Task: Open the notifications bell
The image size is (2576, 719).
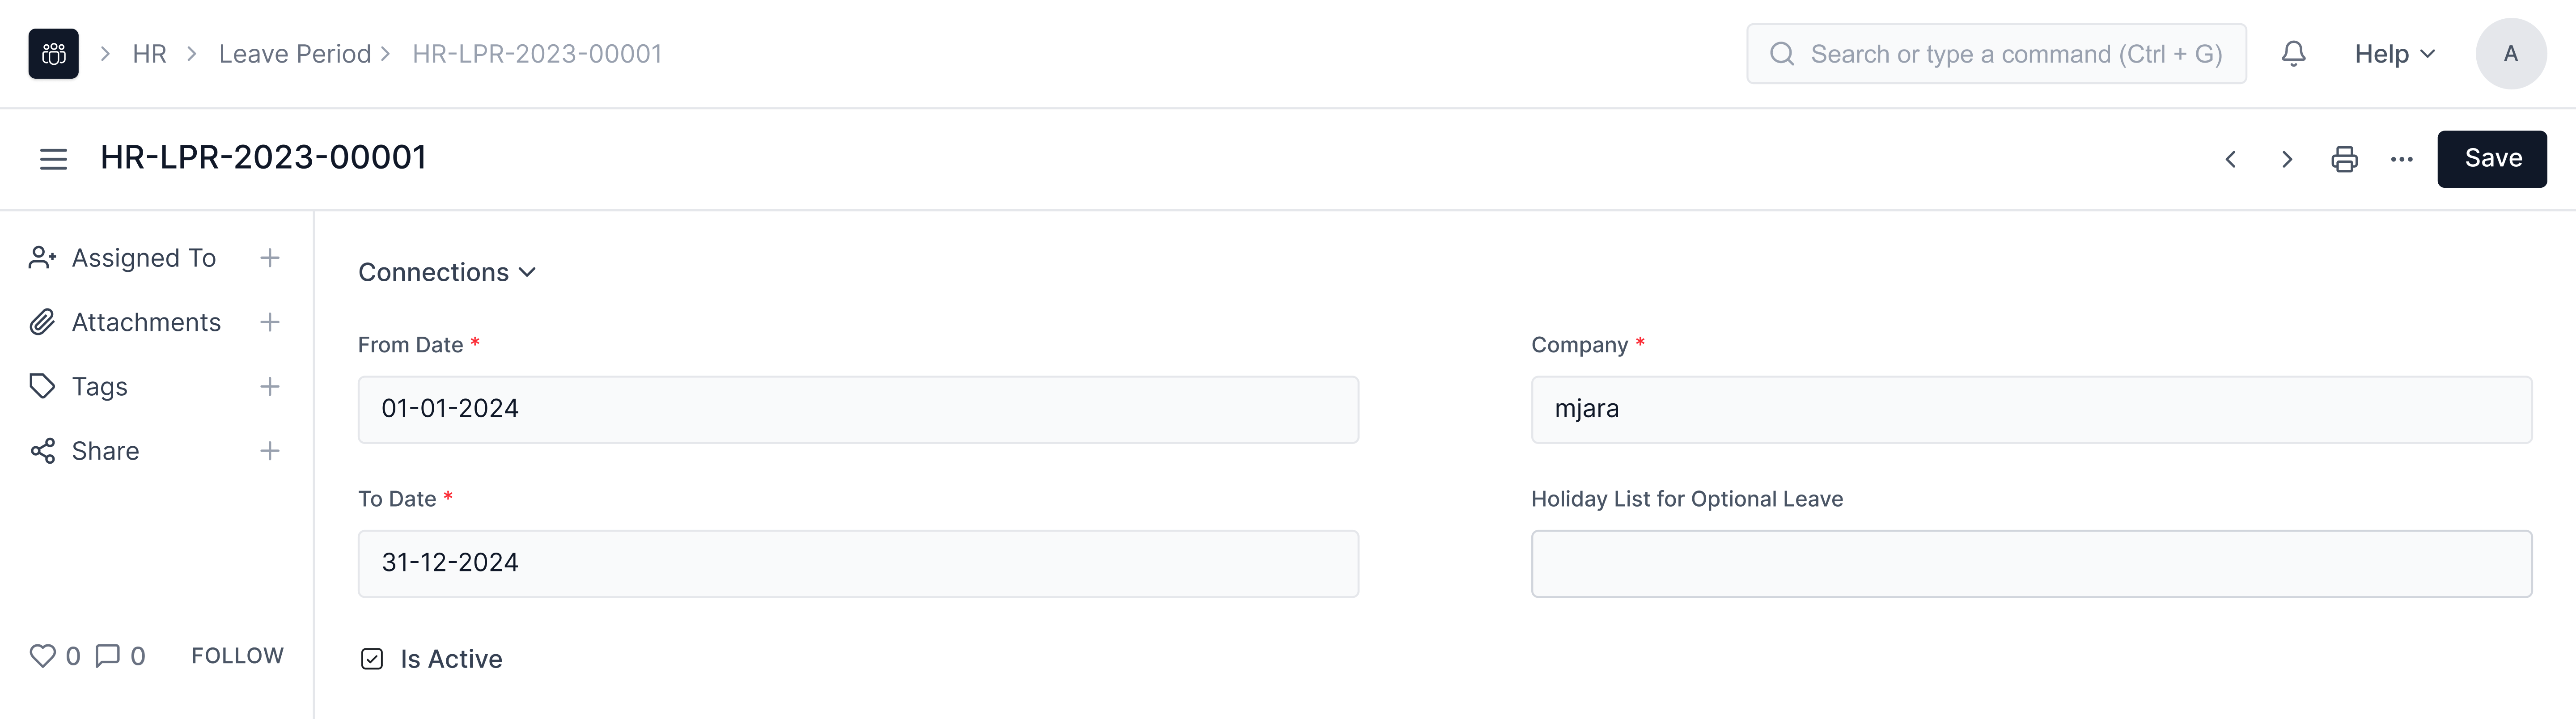Action: pos(2293,54)
